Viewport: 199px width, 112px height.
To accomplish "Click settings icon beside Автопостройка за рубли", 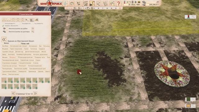I will pos(33,28).
